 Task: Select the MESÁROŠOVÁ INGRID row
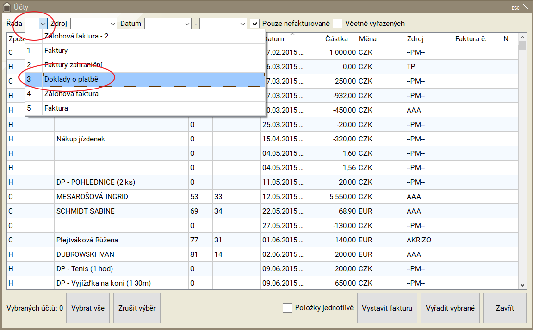point(92,197)
